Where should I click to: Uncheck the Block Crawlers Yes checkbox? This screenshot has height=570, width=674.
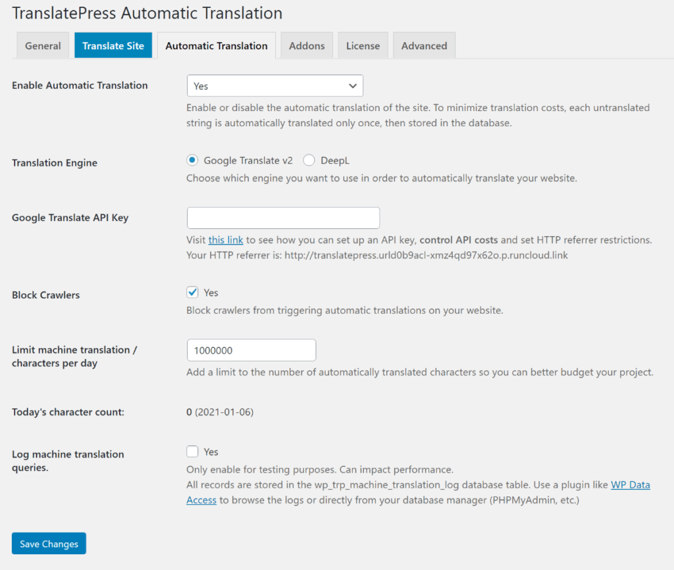point(192,292)
